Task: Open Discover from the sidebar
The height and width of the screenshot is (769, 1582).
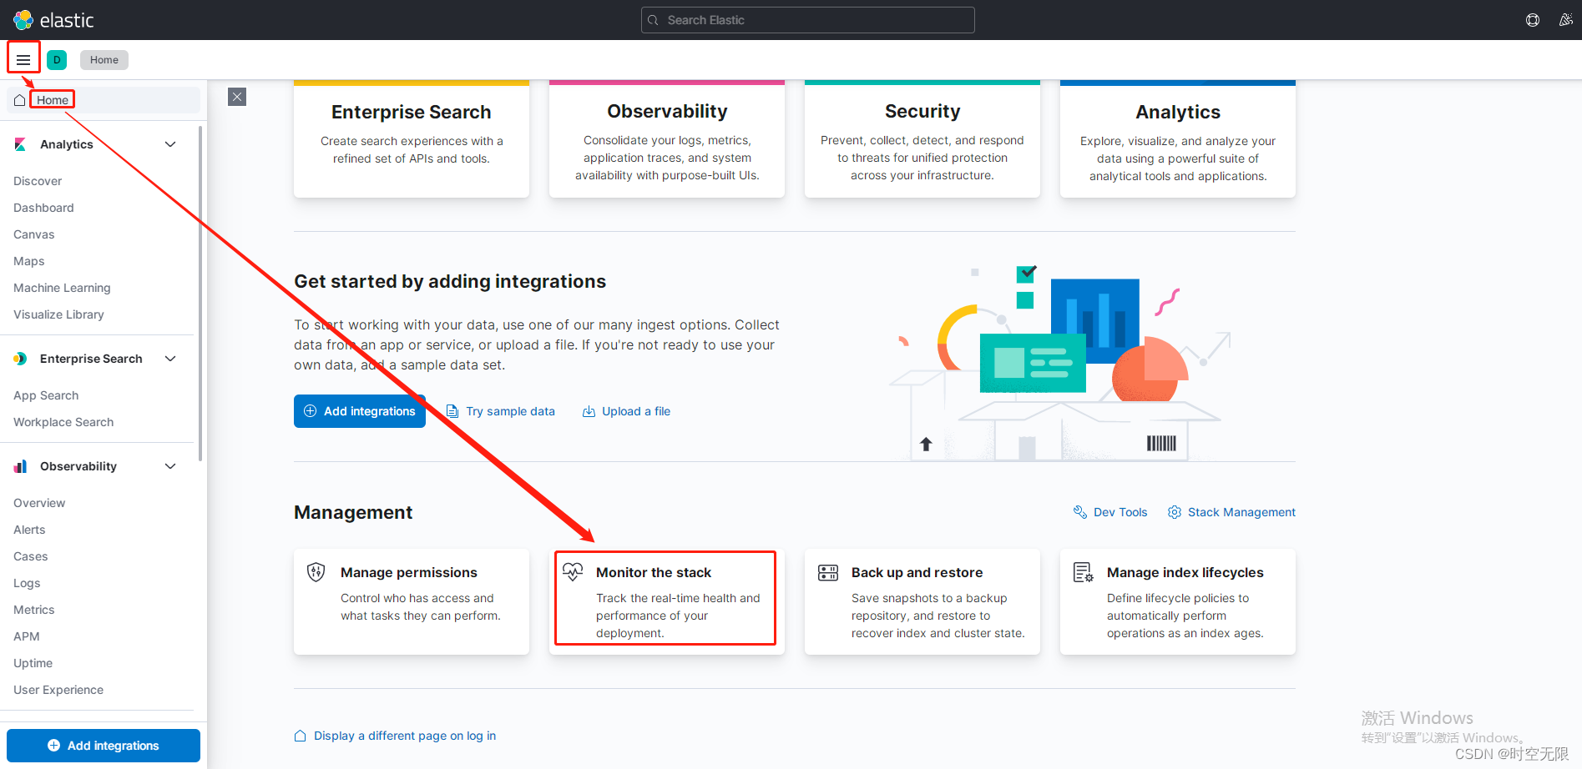Action: click(38, 181)
